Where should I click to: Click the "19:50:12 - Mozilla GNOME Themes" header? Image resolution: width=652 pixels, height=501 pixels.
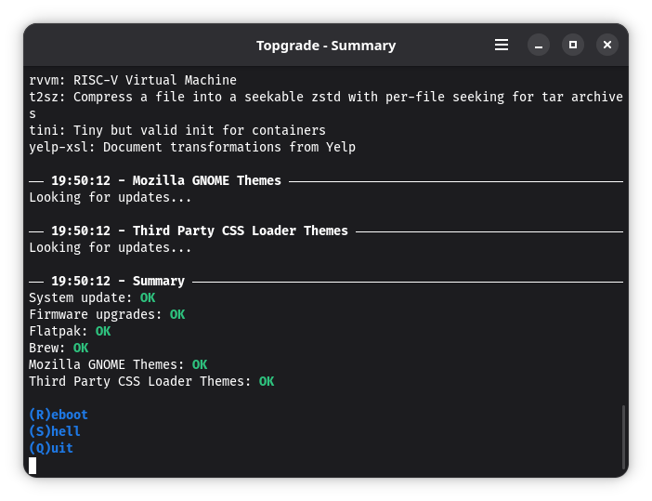pos(166,180)
